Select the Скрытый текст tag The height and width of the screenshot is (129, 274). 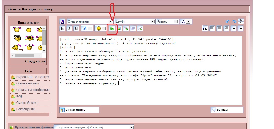27,103
